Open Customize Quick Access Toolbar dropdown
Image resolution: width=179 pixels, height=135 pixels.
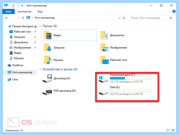(22, 6)
